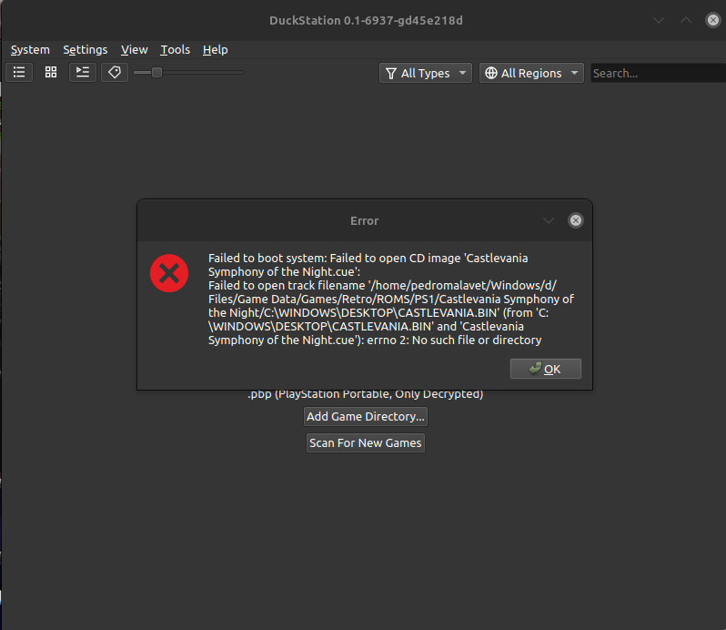Switch to game list view

tap(19, 72)
